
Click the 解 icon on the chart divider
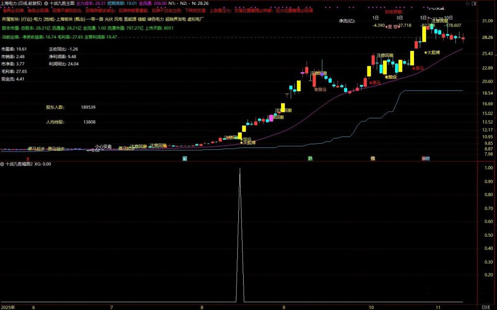184,158
